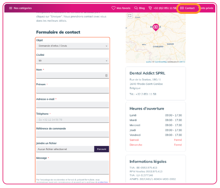Click the Mes favoris heart icon
This screenshot has height=188, width=220.
113,8
